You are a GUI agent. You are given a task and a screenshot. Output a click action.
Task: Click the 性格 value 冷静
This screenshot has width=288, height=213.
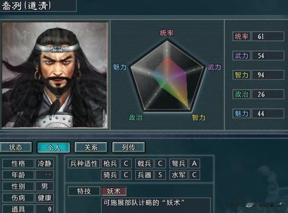point(44,163)
